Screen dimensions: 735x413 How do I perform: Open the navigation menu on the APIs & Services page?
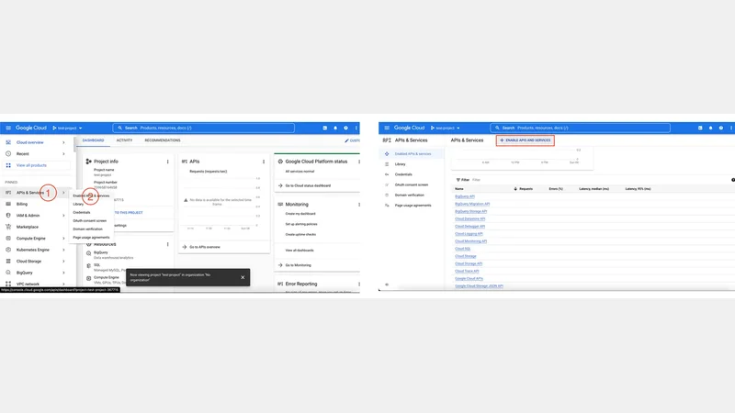pos(387,128)
